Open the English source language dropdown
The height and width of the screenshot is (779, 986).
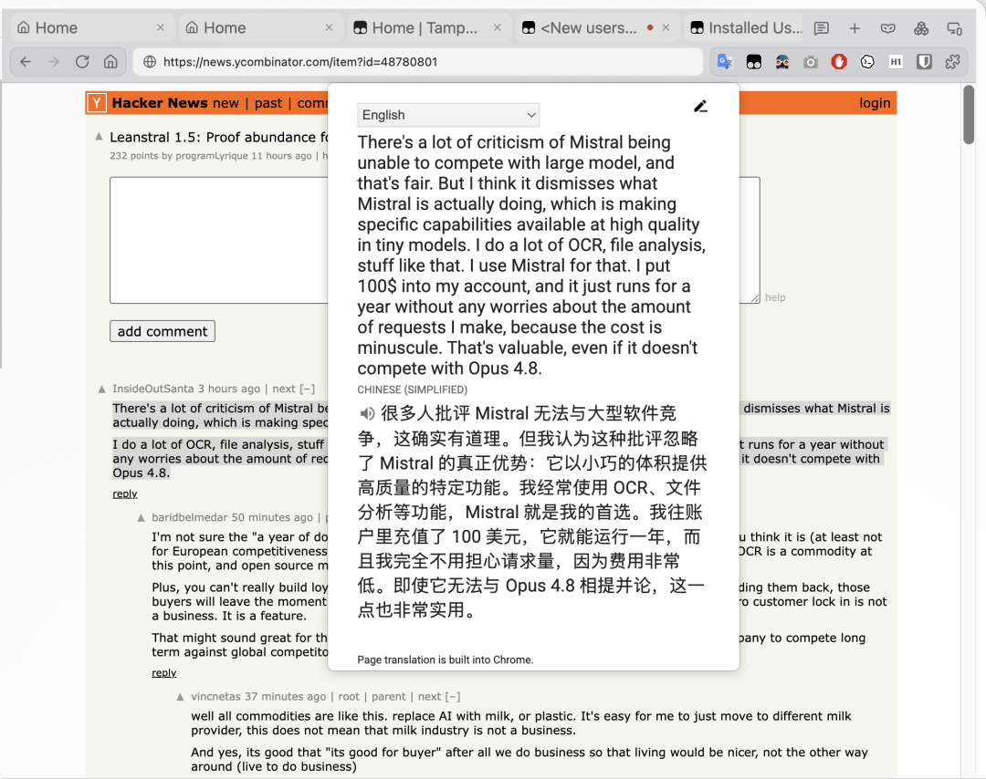(x=448, y=115)
